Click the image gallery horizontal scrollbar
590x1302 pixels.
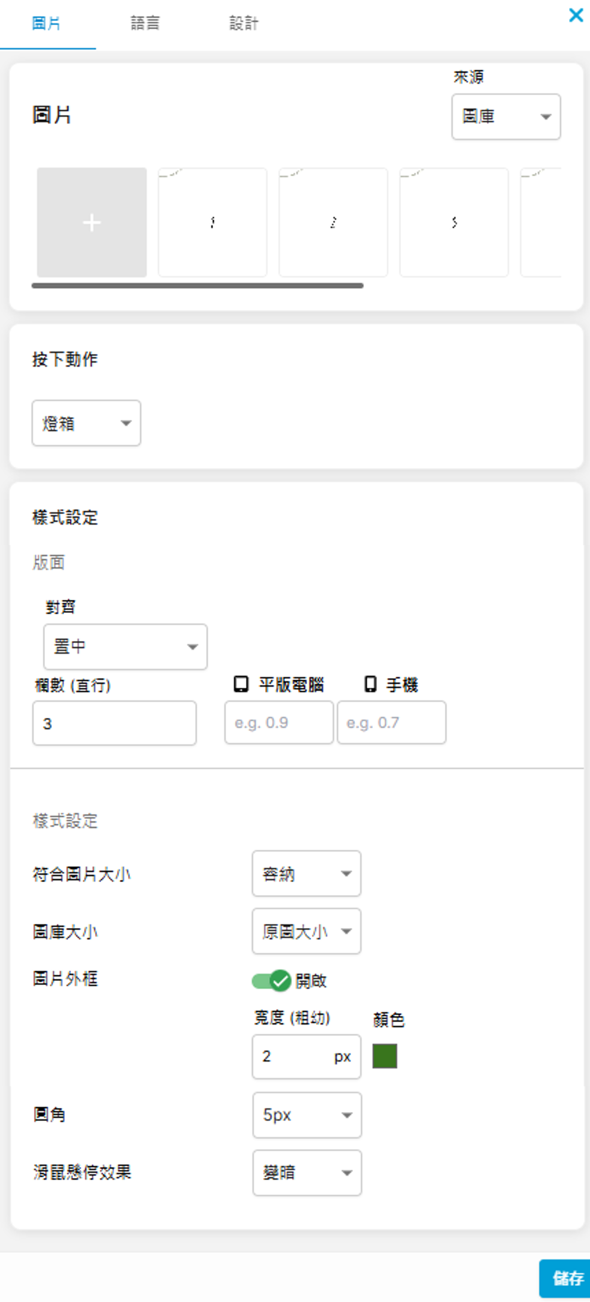pos(197,286)
